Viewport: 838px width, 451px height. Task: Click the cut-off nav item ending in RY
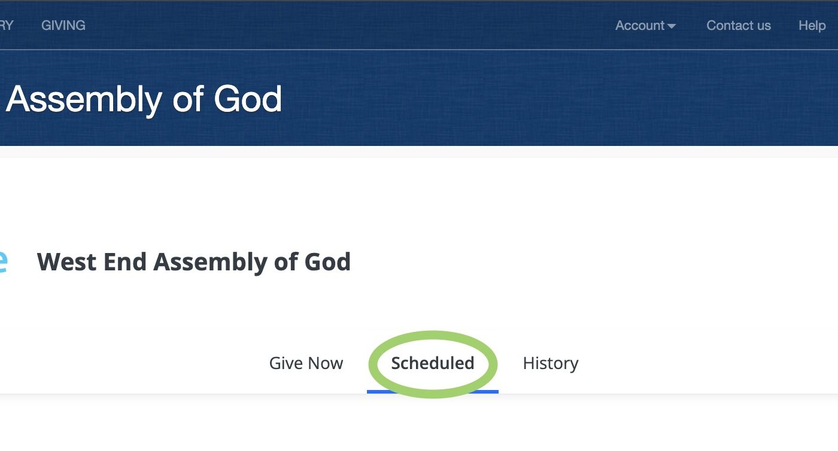6,26
